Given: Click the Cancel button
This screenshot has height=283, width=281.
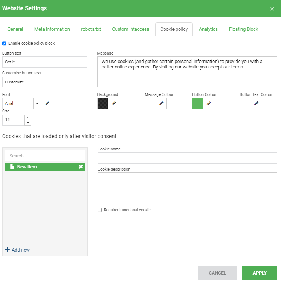Looking at the screenshot, I should [x=217, y=273].
